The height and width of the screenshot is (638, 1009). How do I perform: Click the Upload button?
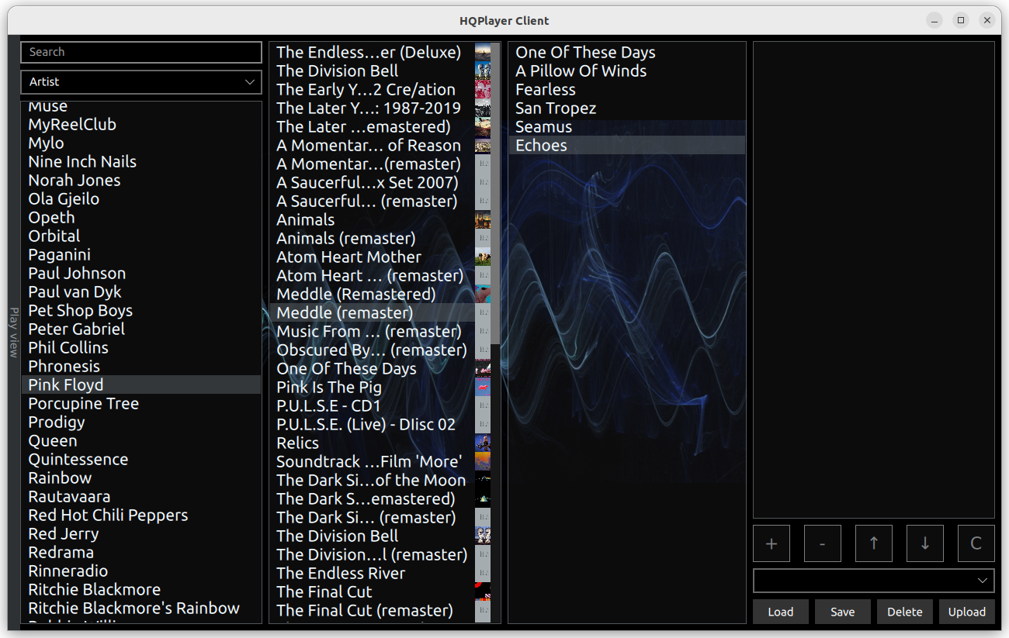tap(966, 612)
